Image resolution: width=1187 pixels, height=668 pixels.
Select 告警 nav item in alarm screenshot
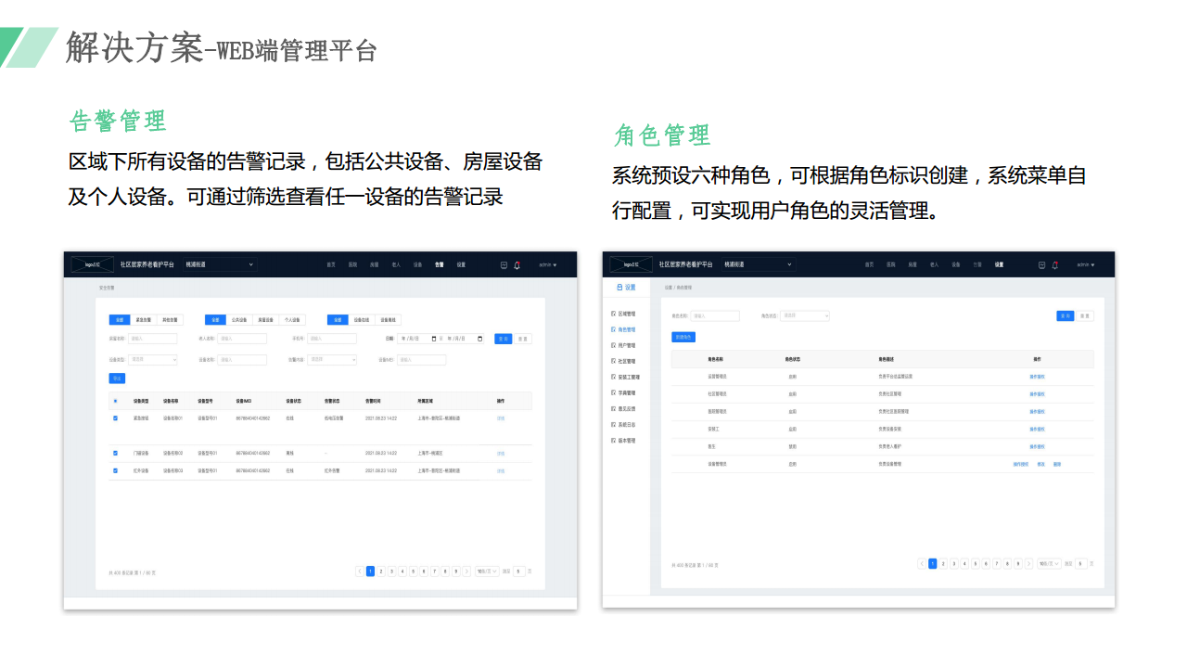440,264
